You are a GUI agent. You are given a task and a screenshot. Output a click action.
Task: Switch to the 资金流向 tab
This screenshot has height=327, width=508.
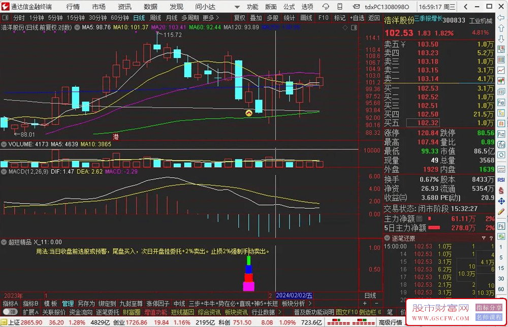pyautogui.click(x=81, y=312)
